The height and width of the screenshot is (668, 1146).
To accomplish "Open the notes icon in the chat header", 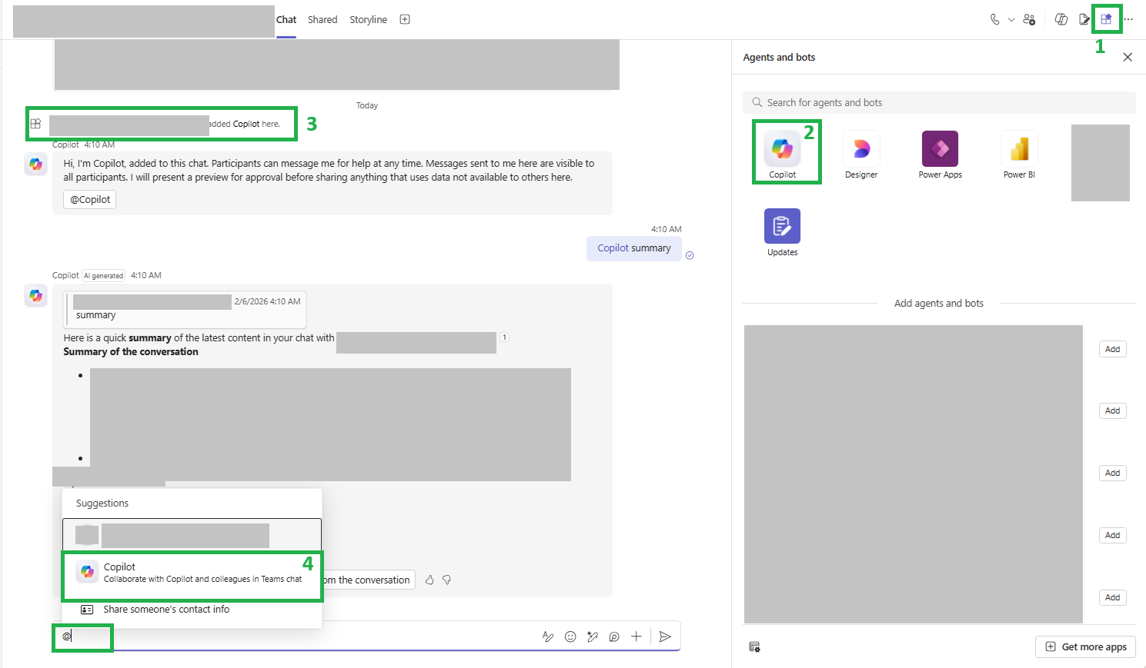I will tap(1084, 19).
